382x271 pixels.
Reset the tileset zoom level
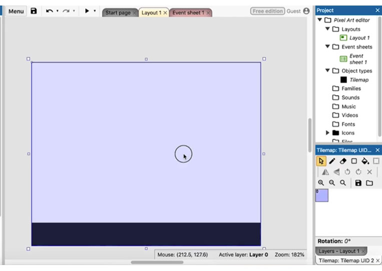[x=343, y=183]
